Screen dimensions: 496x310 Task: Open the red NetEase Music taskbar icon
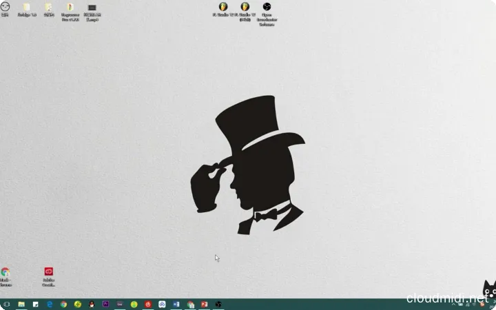148,304
